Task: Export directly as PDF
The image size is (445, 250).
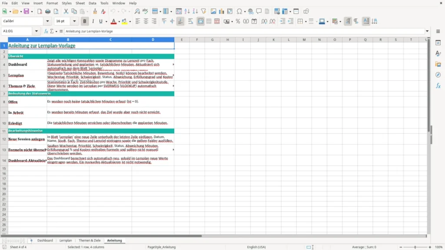Action: 40,11
